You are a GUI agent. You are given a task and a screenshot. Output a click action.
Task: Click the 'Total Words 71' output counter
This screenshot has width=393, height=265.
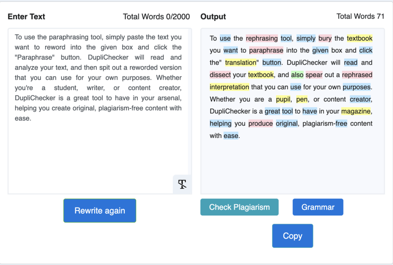pos(360,16)
